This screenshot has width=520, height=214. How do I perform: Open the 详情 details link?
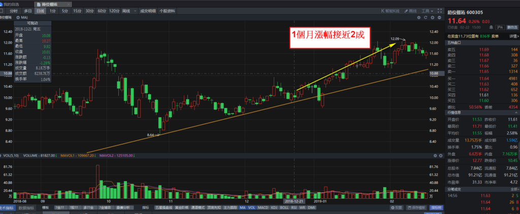click(513, 36)
